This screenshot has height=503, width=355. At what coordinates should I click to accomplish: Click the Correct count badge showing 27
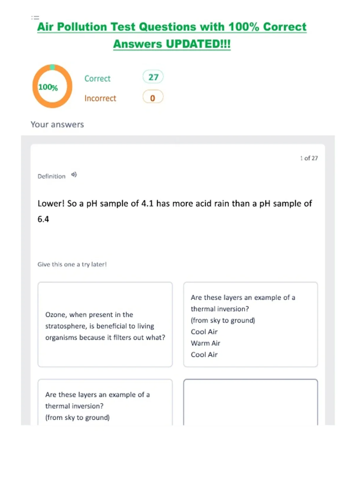[x=153, y=77]
